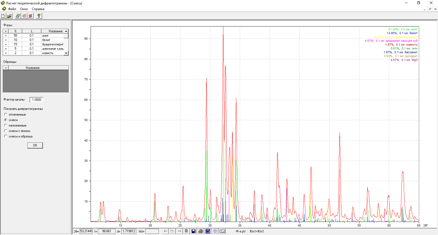The image size is (438, 235).
Task: Open the 'Файл' menu
Action: pos(12,9)
